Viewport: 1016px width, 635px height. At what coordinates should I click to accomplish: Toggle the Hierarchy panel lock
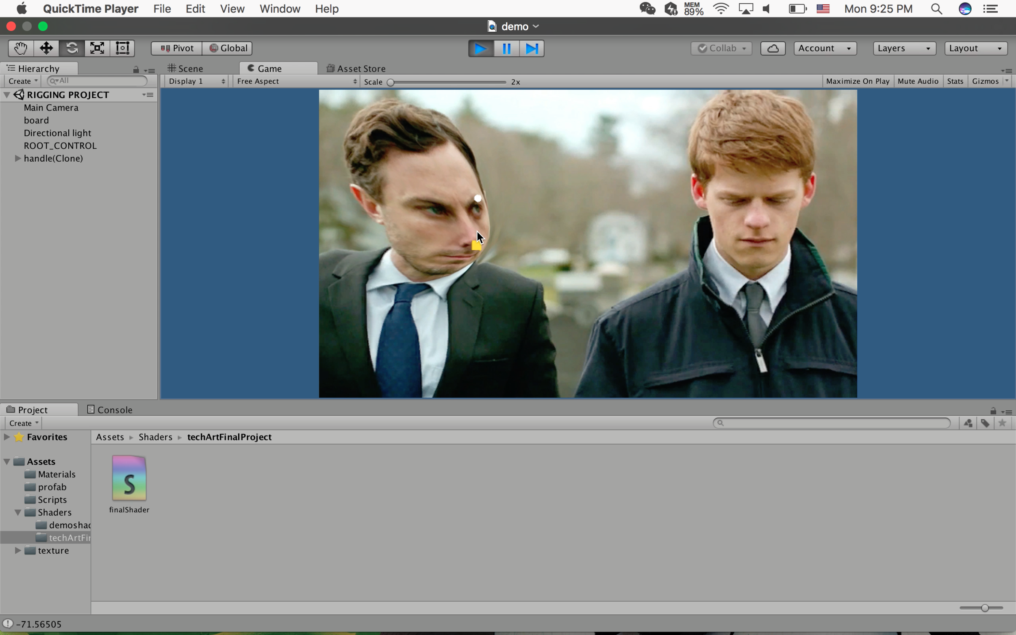tap(136, 70)
